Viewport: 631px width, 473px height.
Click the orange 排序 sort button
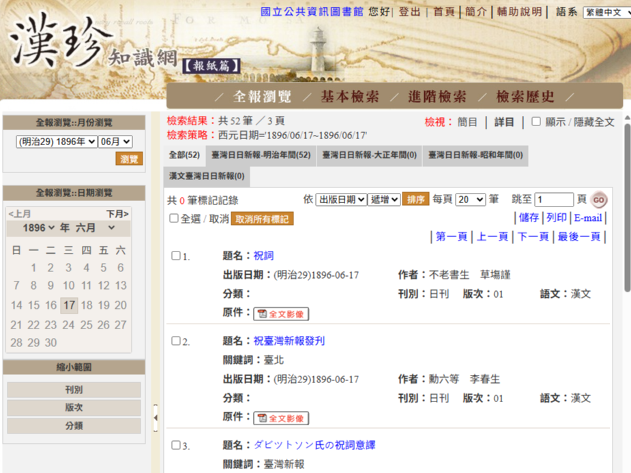(415, 200)
